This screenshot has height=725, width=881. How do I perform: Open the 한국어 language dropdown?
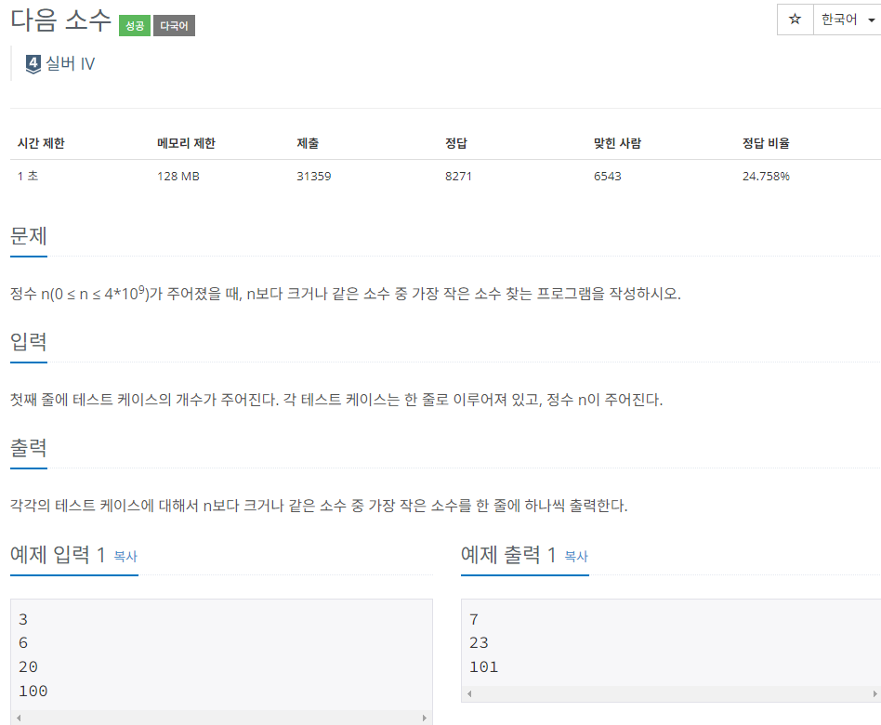848,20
